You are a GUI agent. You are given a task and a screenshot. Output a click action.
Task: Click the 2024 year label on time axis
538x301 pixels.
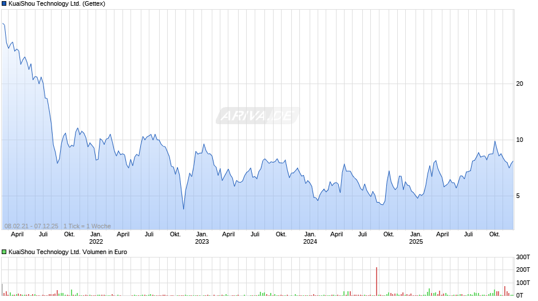pos(310,241)
